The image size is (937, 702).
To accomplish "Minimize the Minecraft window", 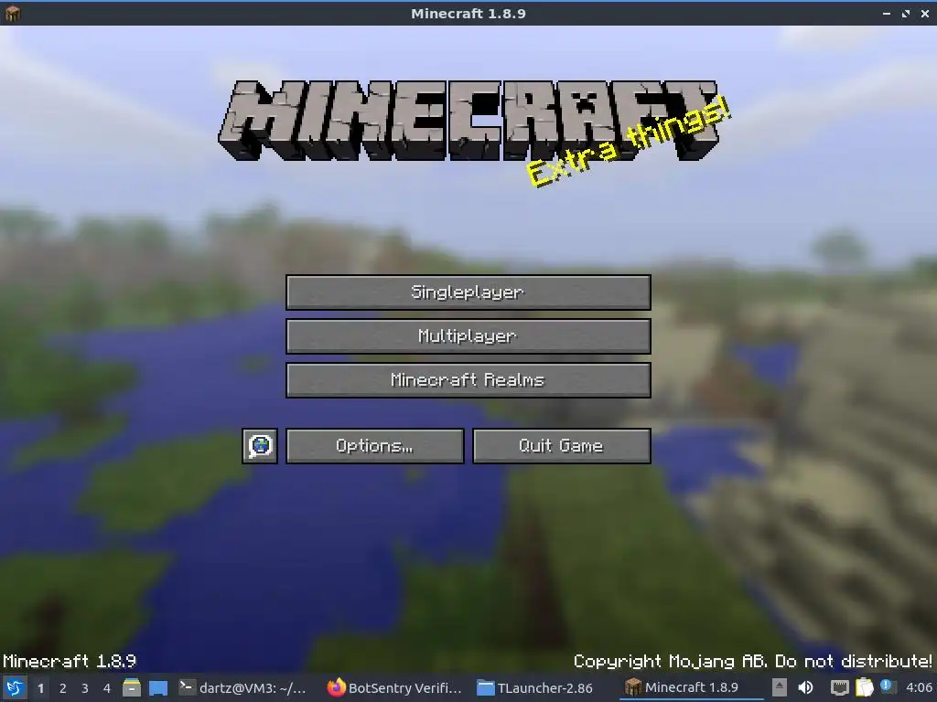I will point(886,13).
